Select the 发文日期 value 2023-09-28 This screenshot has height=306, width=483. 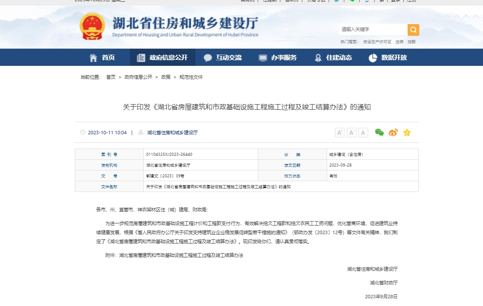pyautogui.click(x=341, y=165)
